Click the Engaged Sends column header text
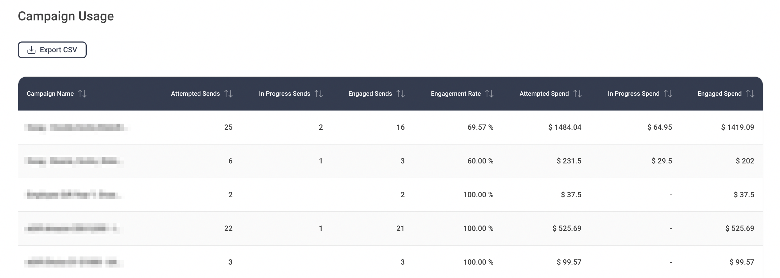780x278 pixels. coord(370,94)
